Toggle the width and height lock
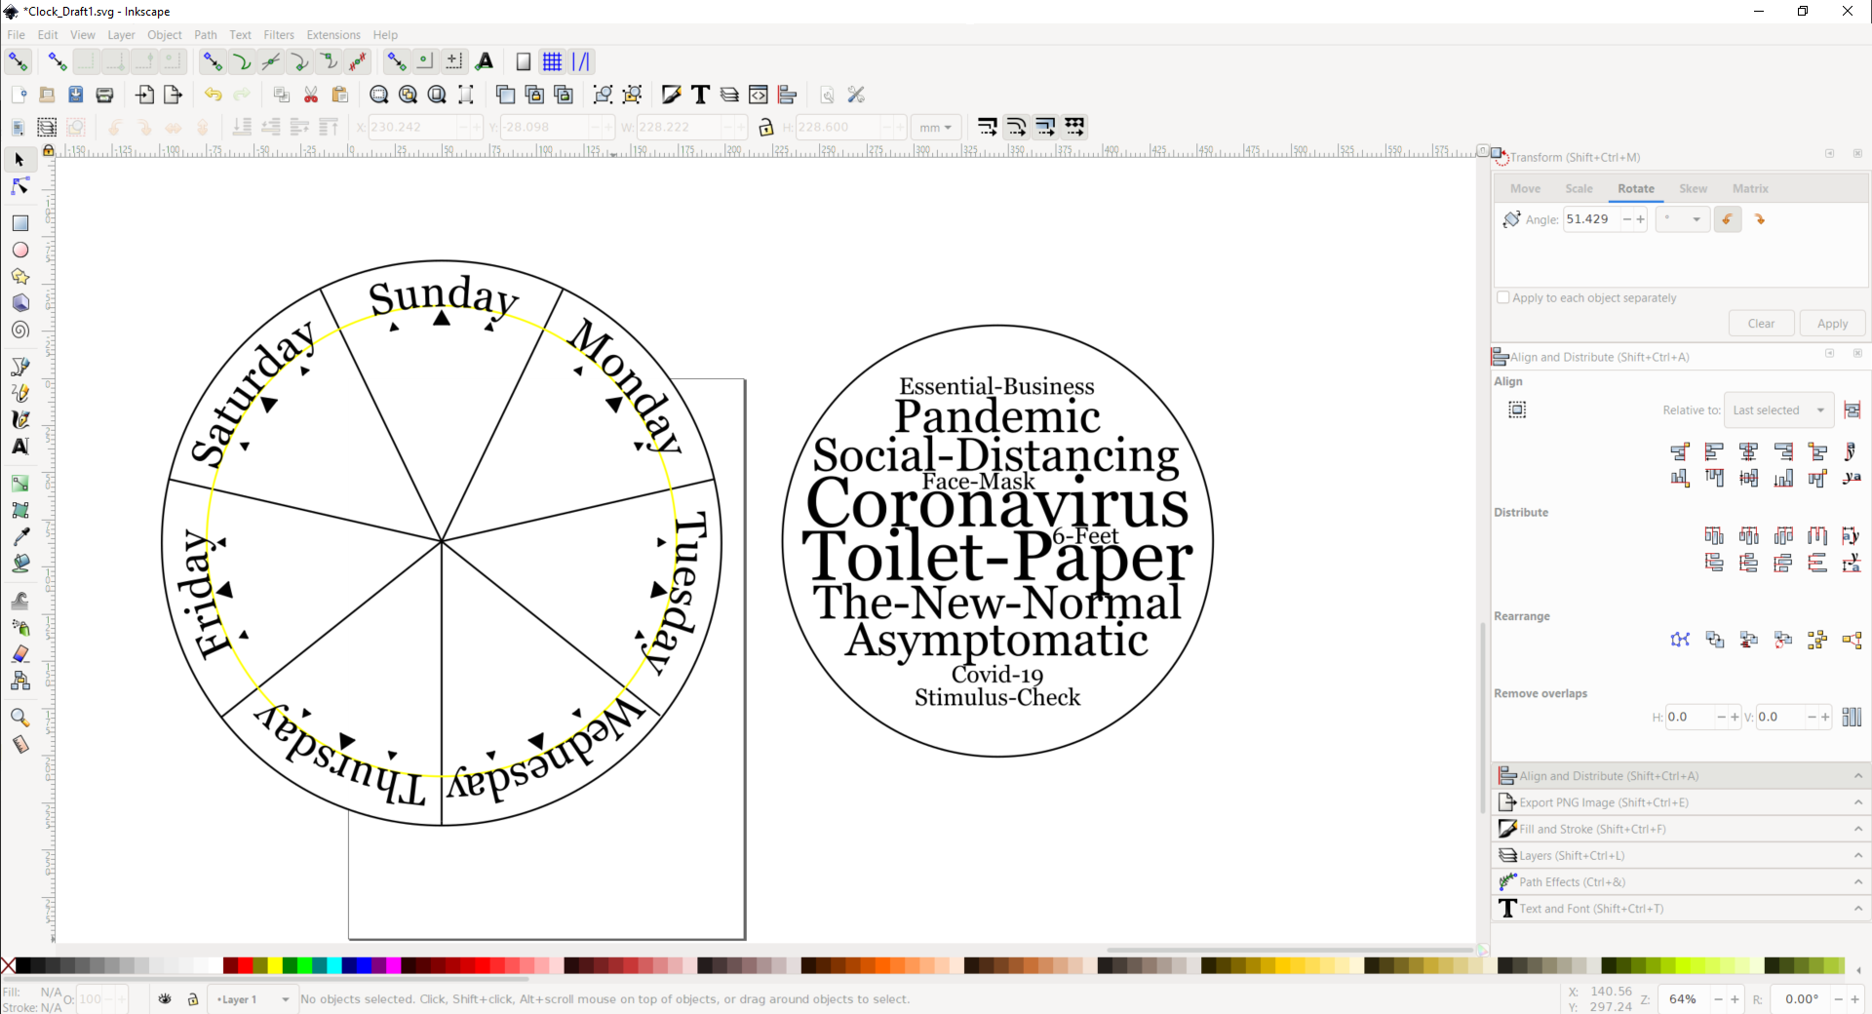 (766, 127)
